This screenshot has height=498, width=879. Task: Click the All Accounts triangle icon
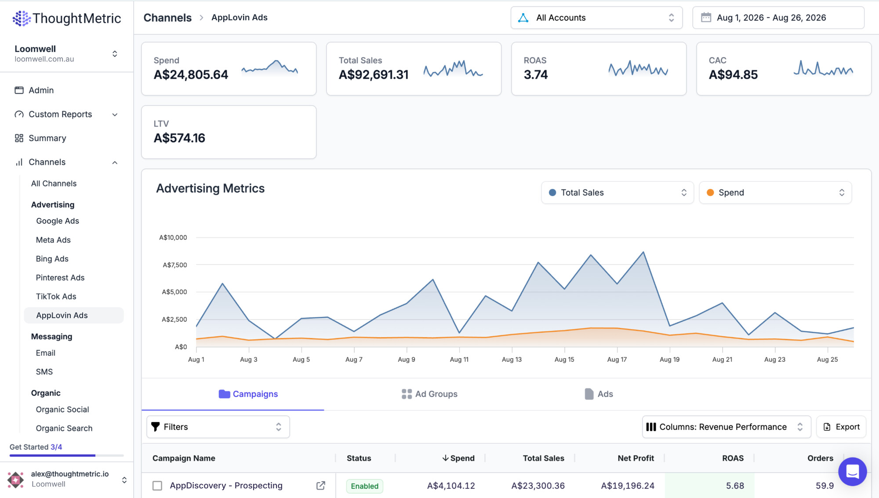coord(523,18)
